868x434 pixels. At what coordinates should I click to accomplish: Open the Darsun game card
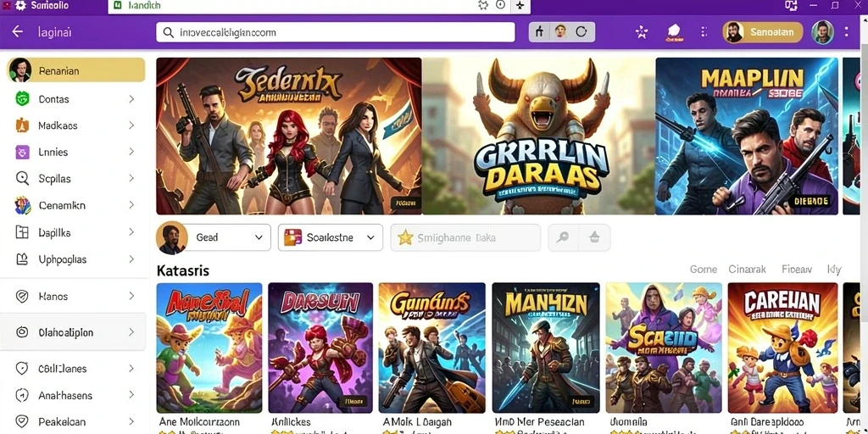coord(320,348)
